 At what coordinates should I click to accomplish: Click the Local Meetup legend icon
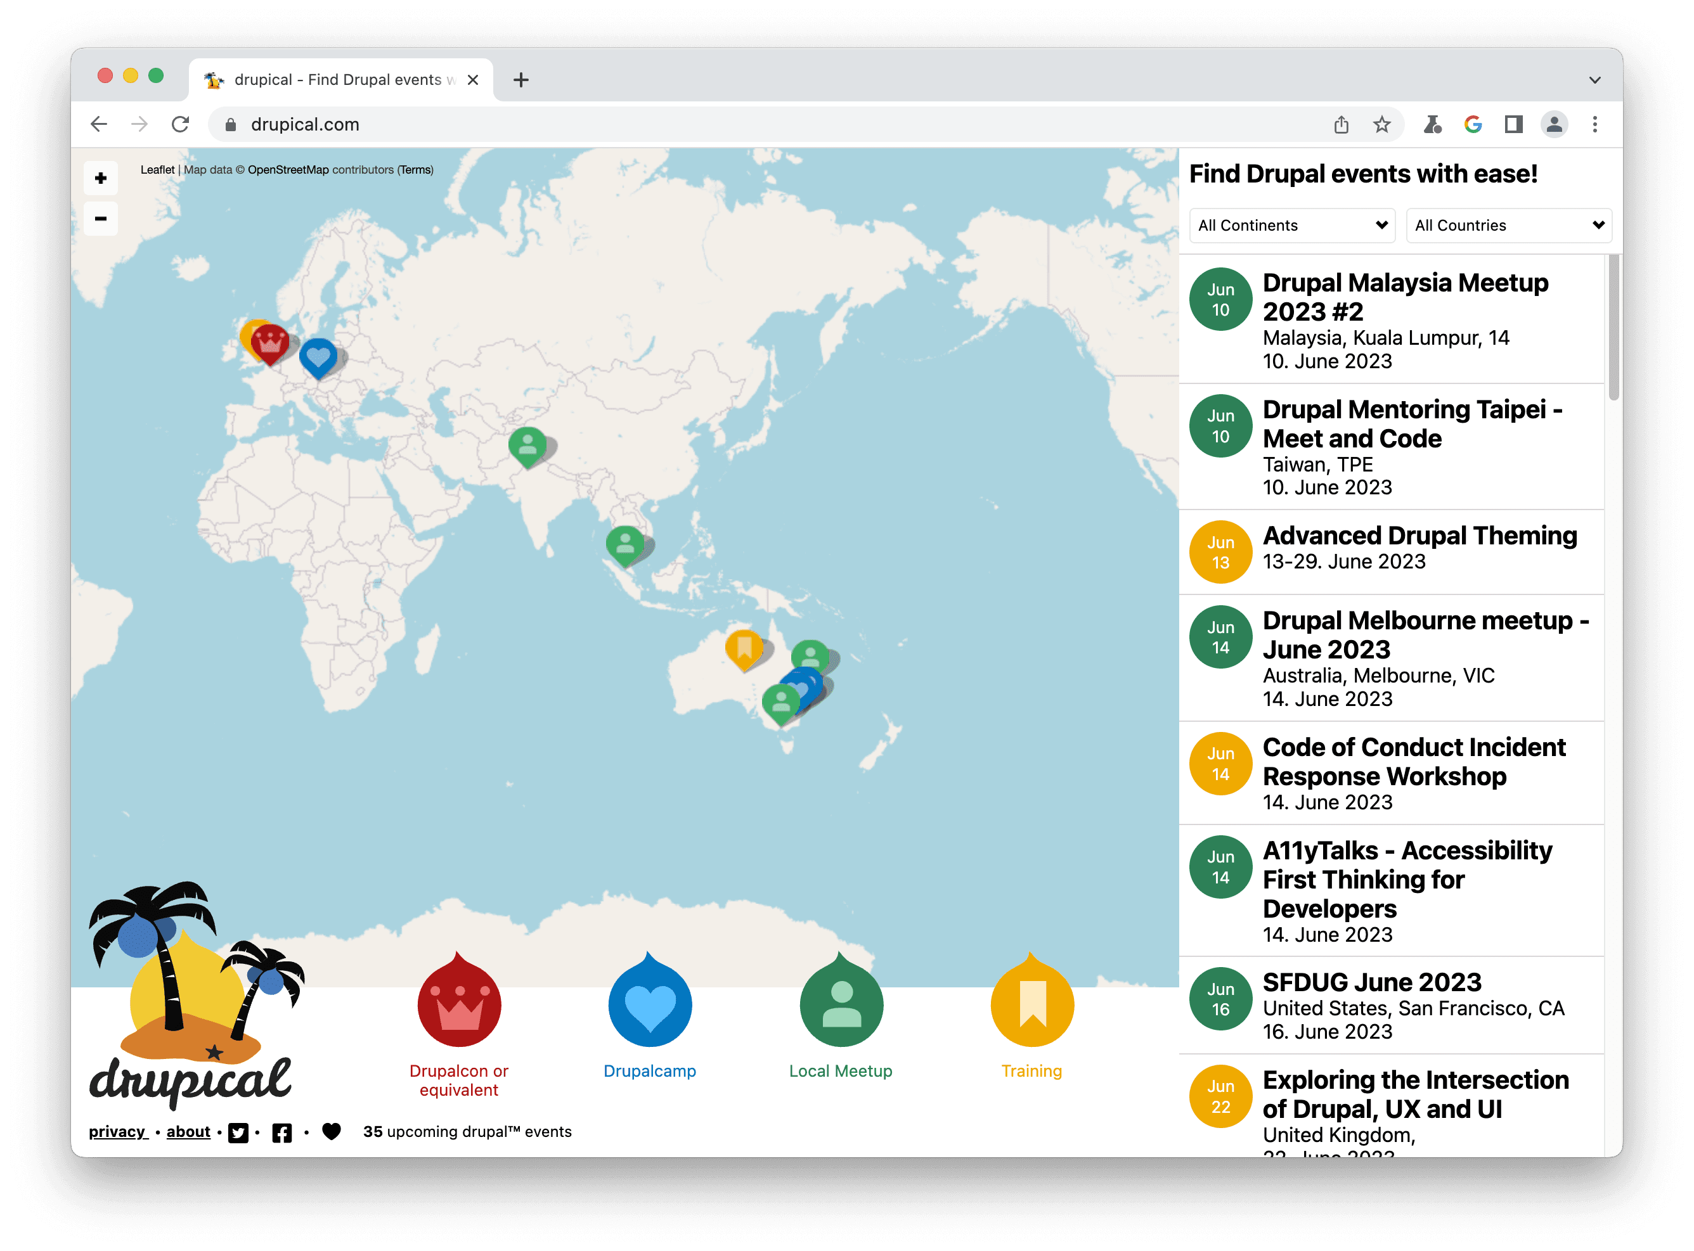[841, 1001]
